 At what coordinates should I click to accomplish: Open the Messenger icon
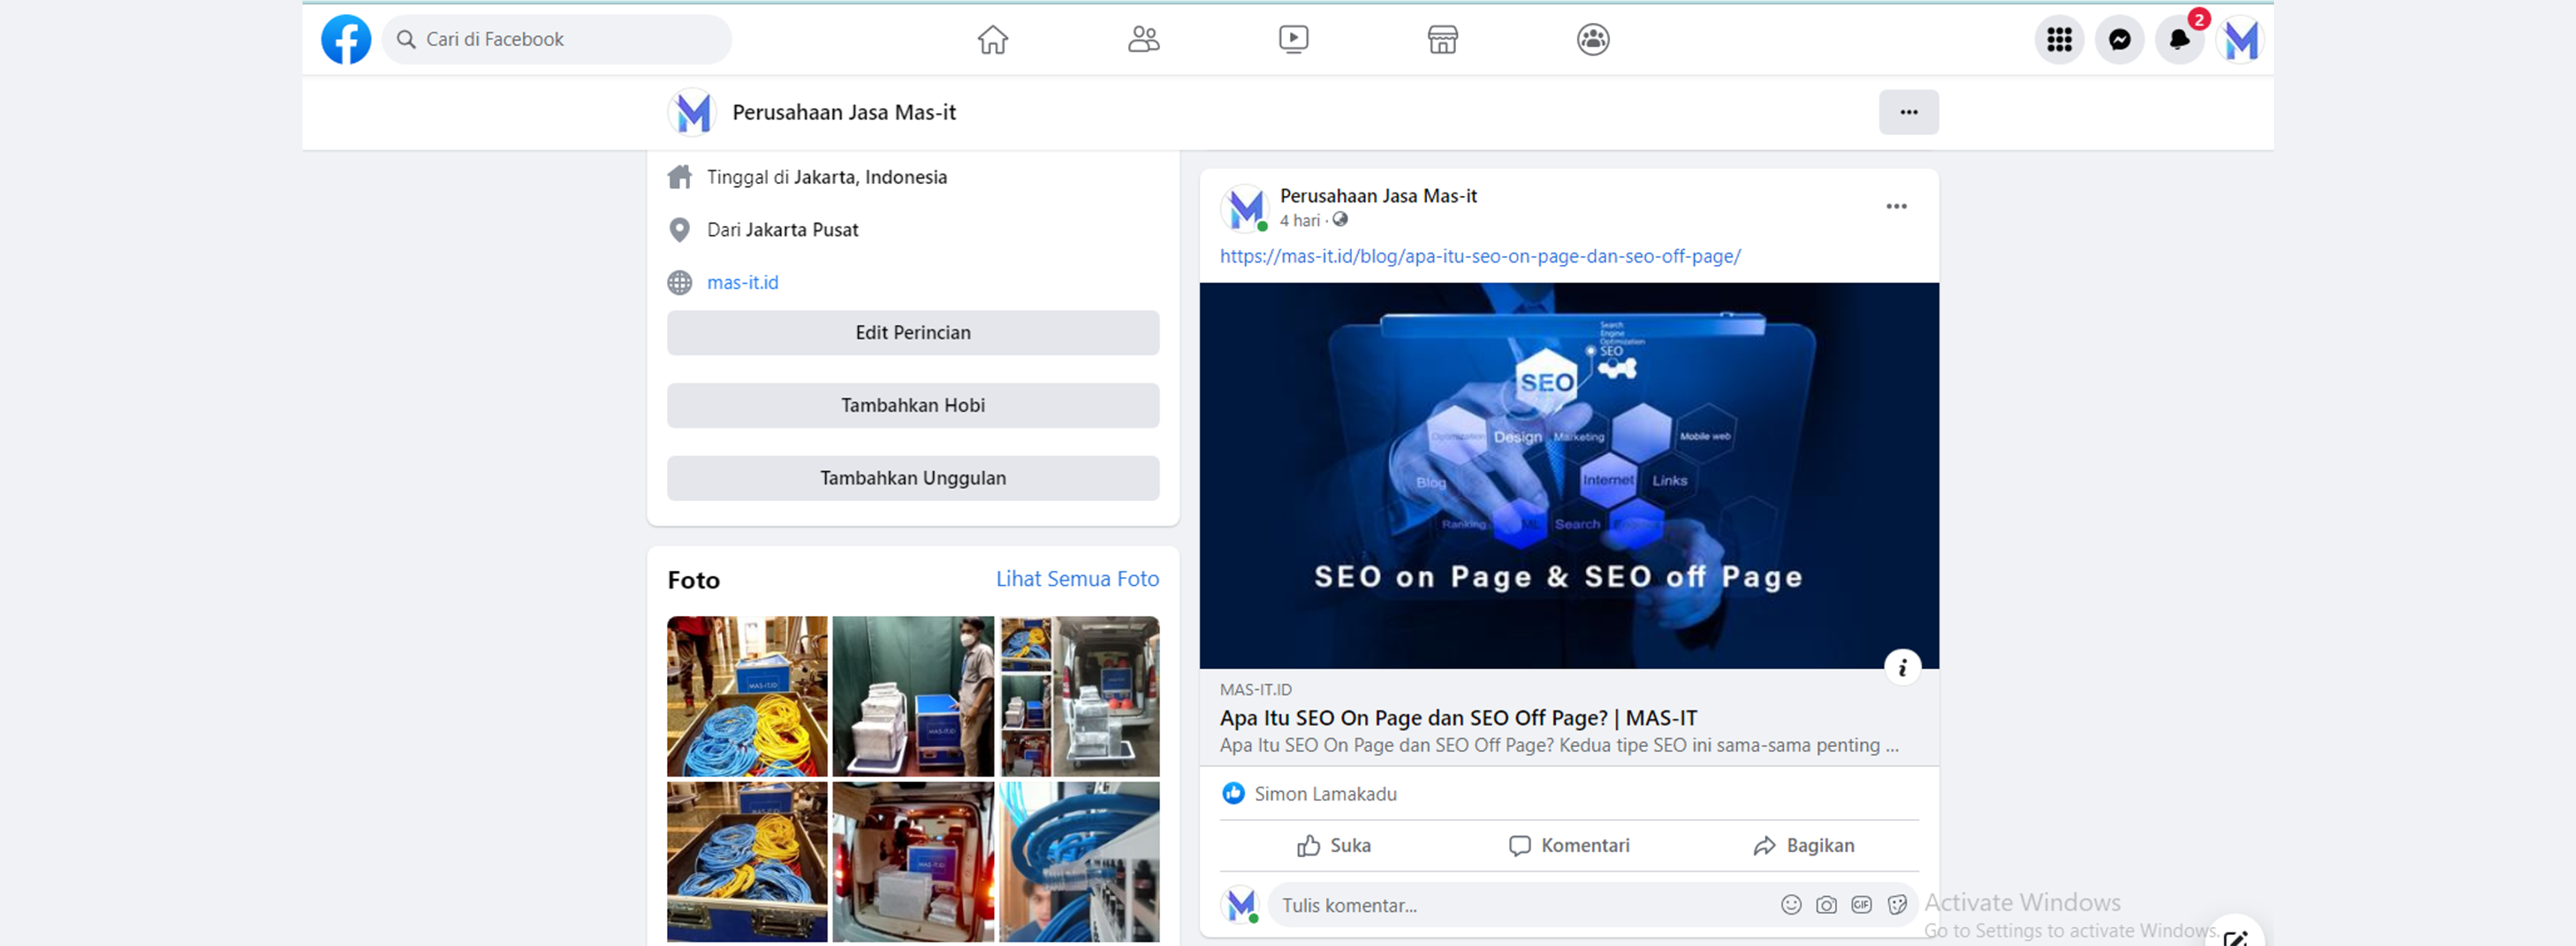(x=2119, y=40)
